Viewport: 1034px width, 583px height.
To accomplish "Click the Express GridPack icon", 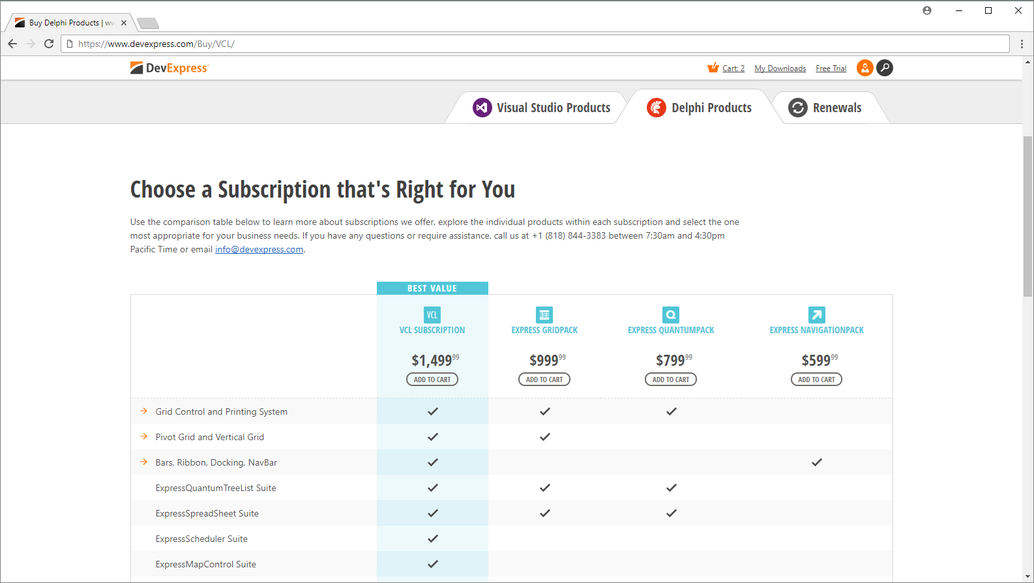I will point(544,315).
